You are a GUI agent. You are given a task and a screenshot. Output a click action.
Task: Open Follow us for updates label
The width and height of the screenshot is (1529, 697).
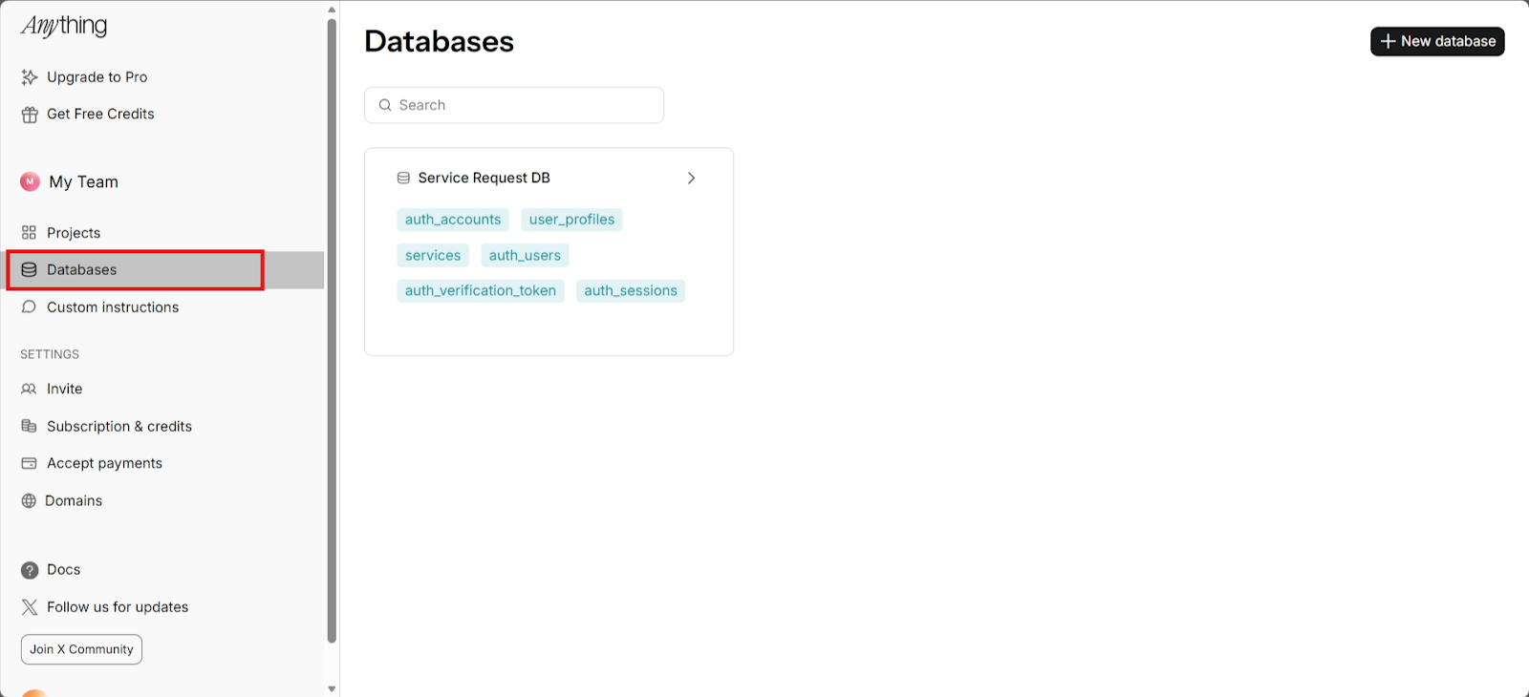[118, 607]
